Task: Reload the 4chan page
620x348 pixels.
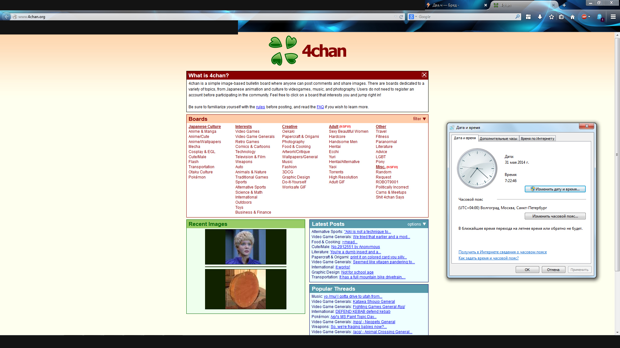Action: [401, 17]
